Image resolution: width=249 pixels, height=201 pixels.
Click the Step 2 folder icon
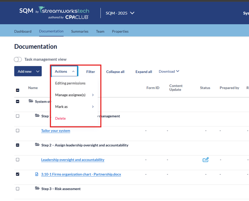tap(37, 145)
